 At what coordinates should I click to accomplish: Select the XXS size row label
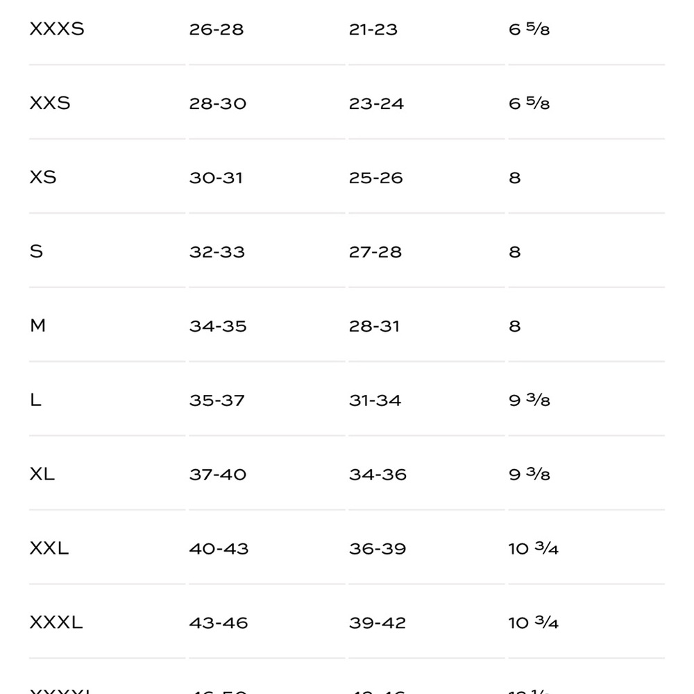pyautogui.click(x=50, y=103)
